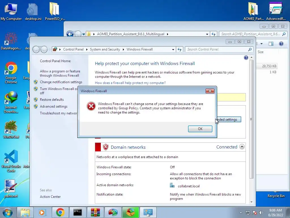Viewport: 290px width, 218px height.
Task: Collapse the Domain networks section
Action: pyautogui.click(x=242, y=147)
